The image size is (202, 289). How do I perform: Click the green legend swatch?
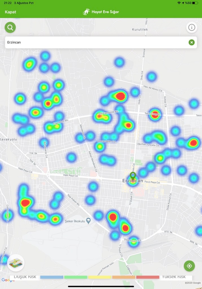tap(75, 277)
